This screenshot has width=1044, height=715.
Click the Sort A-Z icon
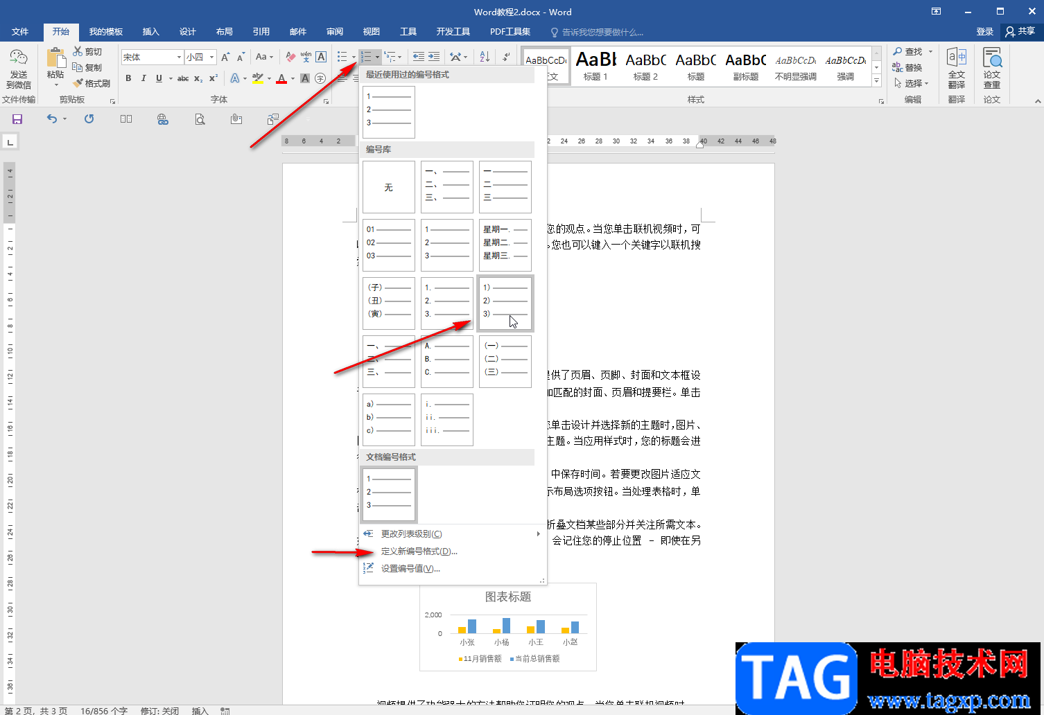(x=485, y=57)
